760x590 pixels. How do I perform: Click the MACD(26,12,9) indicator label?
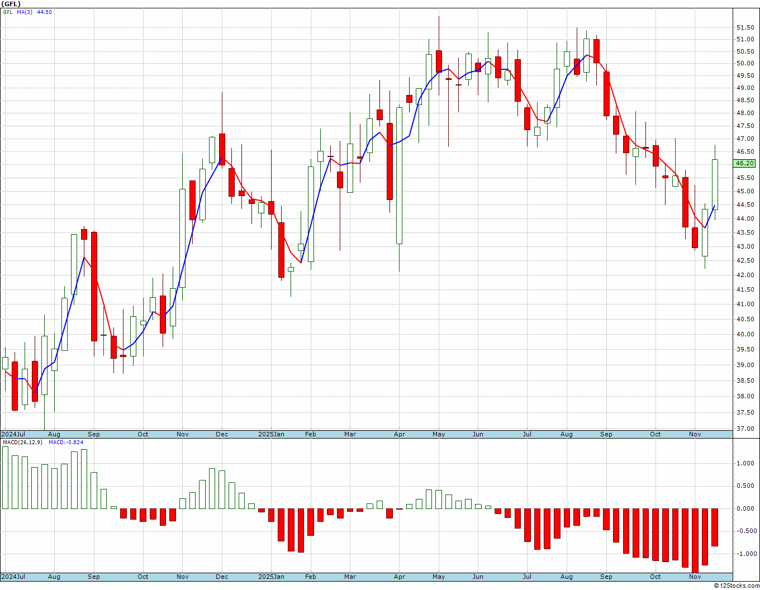tap(23, 442)
